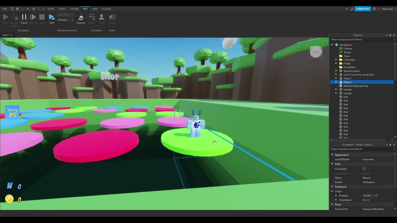Click the shopping cart icon in the viewport
The image size is (397, 223).
[12, 113]
